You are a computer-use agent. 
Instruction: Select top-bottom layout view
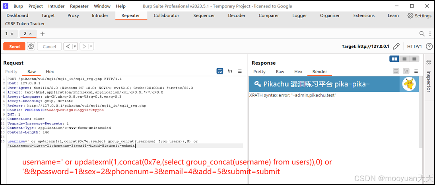click(x=404, y=59)
